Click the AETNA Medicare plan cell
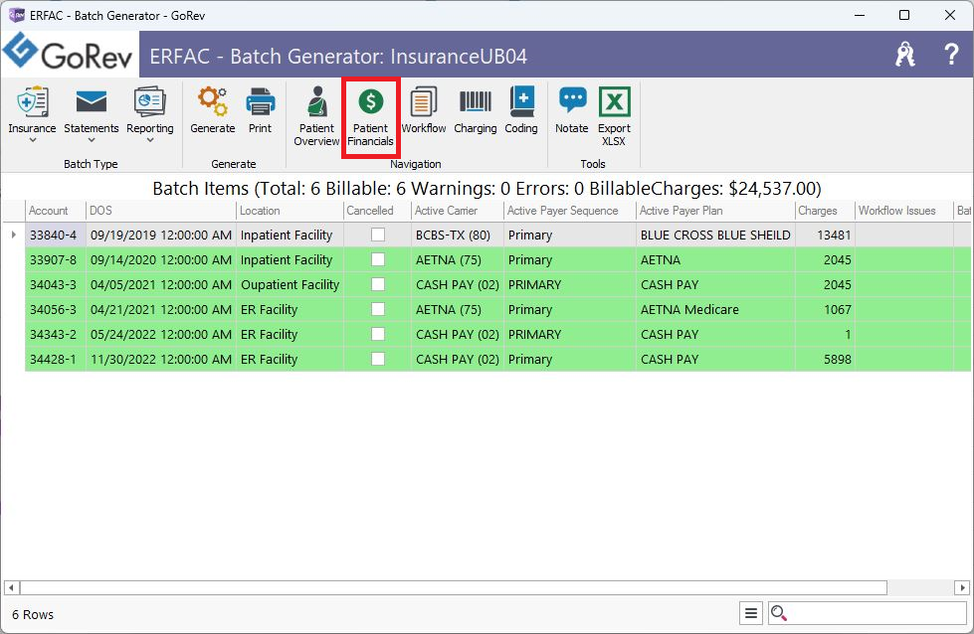This screenshot has width=974, height=634. pyautogui.click(x=715, y=309)
